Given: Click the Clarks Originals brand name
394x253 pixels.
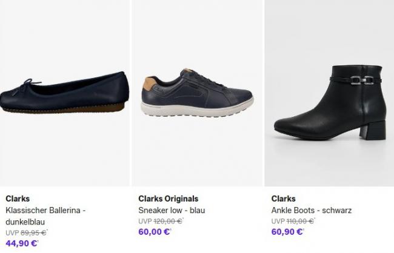Looking at the screenshot, I should 169,199.
